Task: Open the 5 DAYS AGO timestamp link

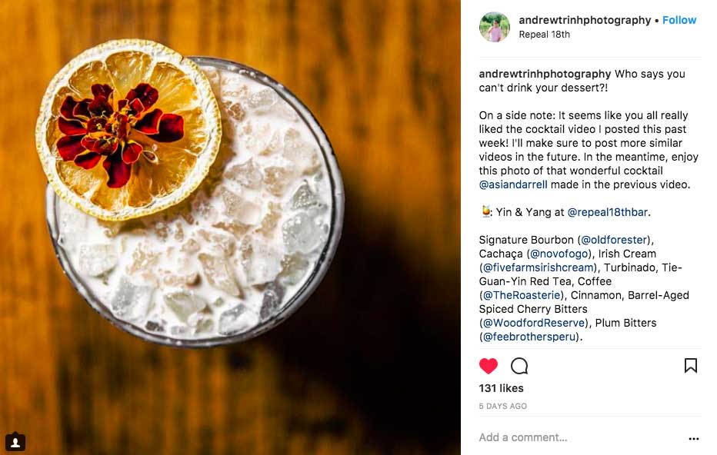Action: pyautogui.click(x=502, y=406)
